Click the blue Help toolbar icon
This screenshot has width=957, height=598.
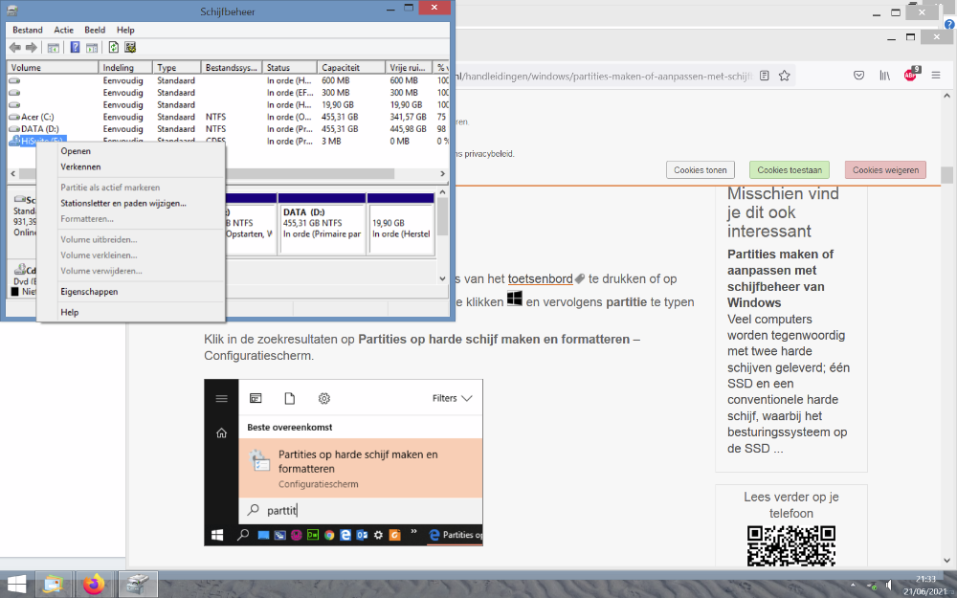75,47
